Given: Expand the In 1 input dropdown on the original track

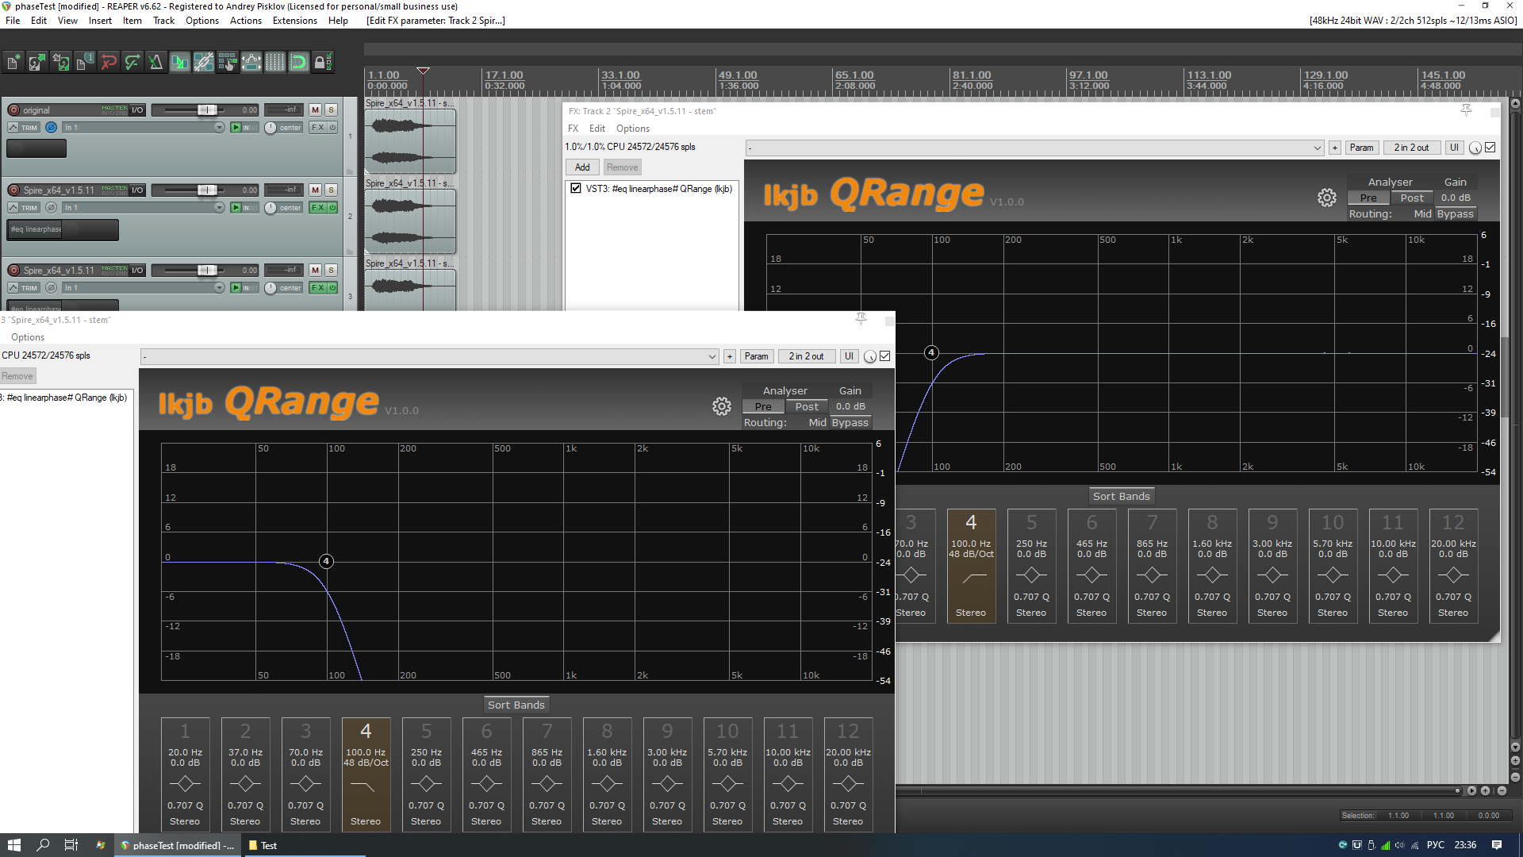Looking at the screenshot, I should (x=219, y=127).
